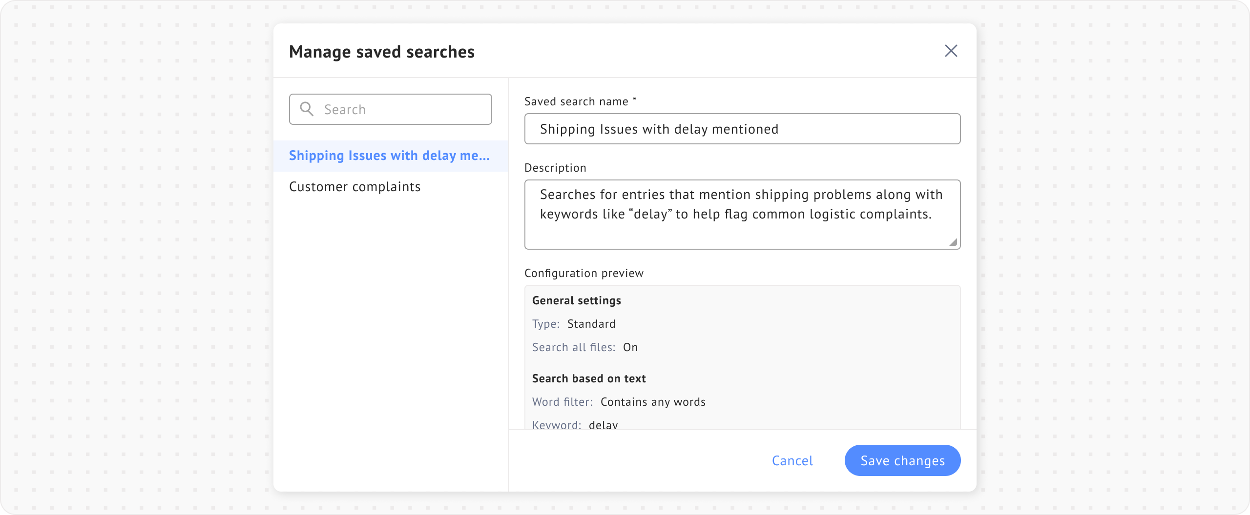Select Shipping Issues with delay saved search

point(389,156)
